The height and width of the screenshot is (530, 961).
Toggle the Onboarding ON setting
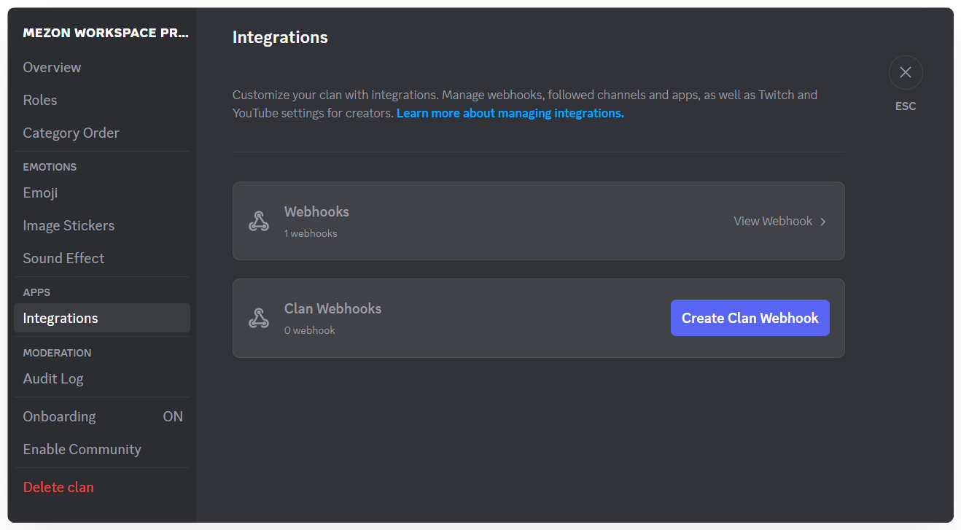coord(173,417)
